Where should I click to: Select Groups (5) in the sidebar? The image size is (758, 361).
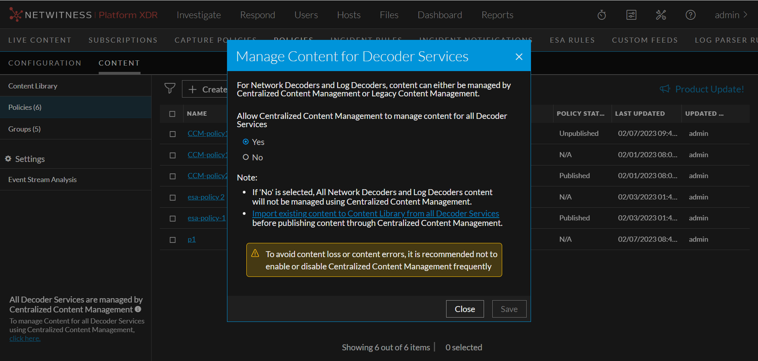tap(24, 129)
